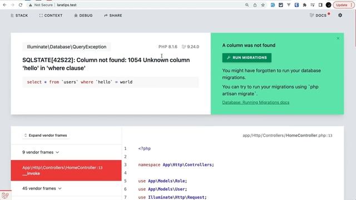Select the HomeController:13 __invoke frame
Image resolution: width=356 pixels, height=200 pixels.
pyautogui.click(x=66, y=171)
